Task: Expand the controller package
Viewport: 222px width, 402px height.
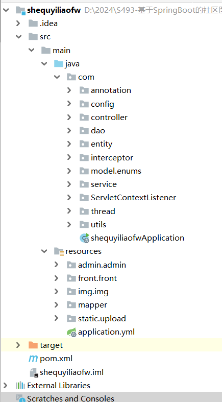Action: click(x=69, y=117)
